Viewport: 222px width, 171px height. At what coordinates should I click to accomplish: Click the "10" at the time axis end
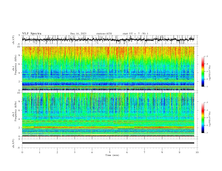(197, 152)
